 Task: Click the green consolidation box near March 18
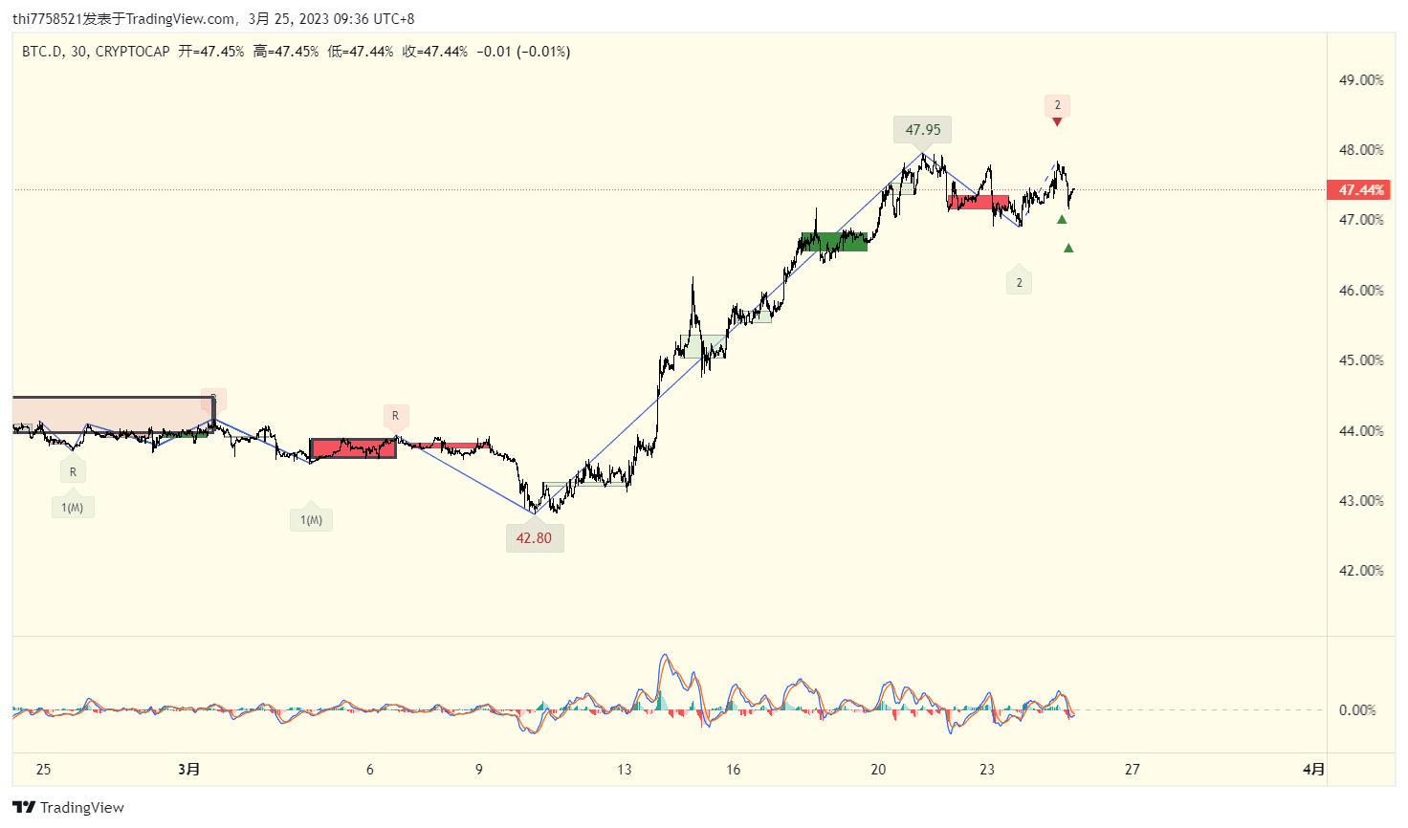click(x=834, y=241)
